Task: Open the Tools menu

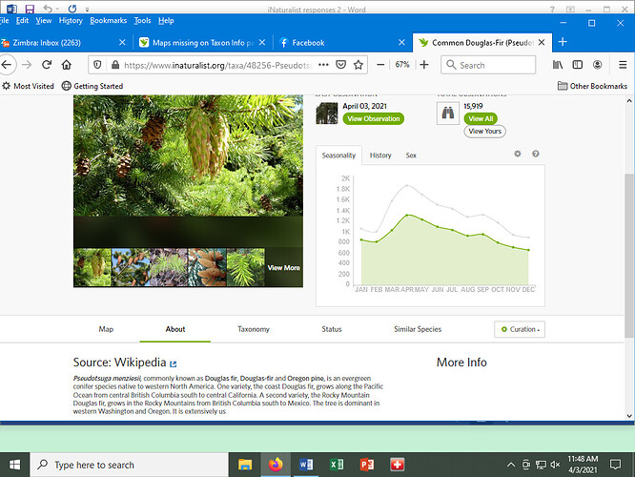Action: (143, 21)
